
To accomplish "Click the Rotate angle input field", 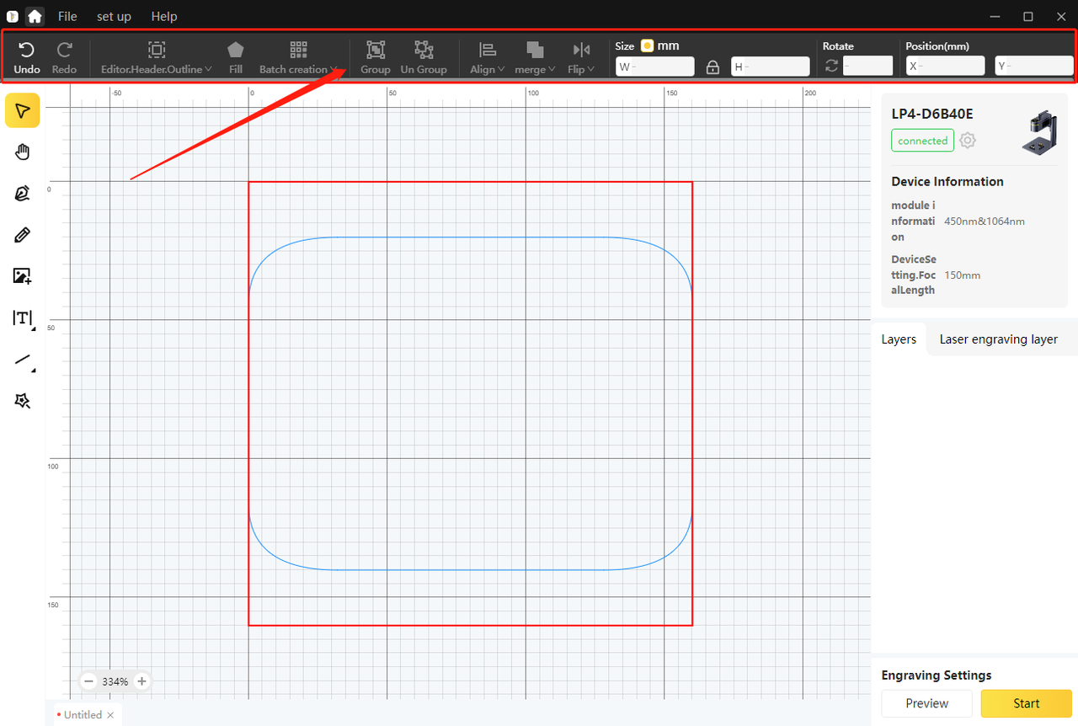I will [x=867, y=66].
